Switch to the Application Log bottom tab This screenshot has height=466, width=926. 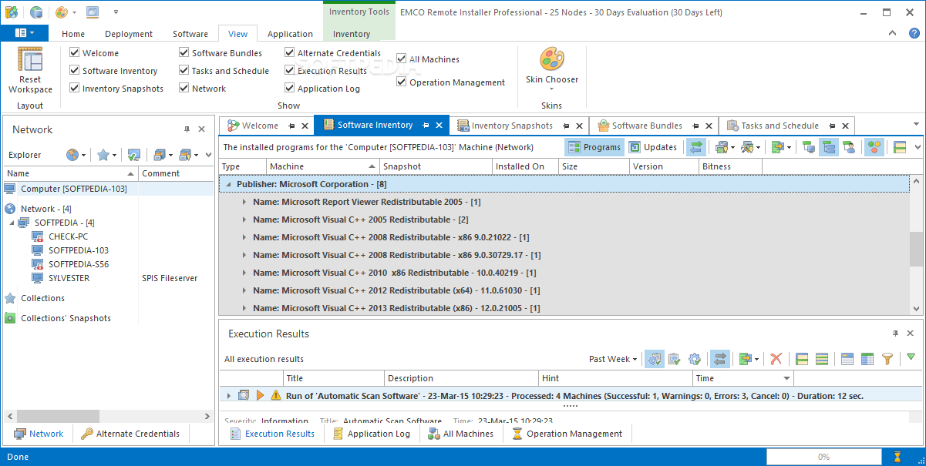pos(371,434)
